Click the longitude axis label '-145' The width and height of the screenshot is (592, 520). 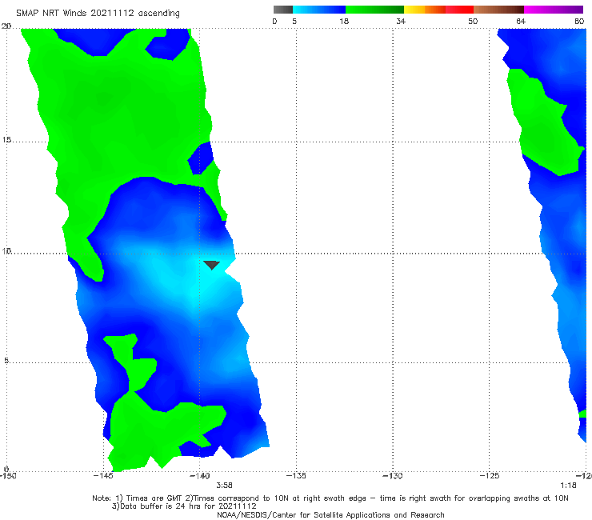103,475
